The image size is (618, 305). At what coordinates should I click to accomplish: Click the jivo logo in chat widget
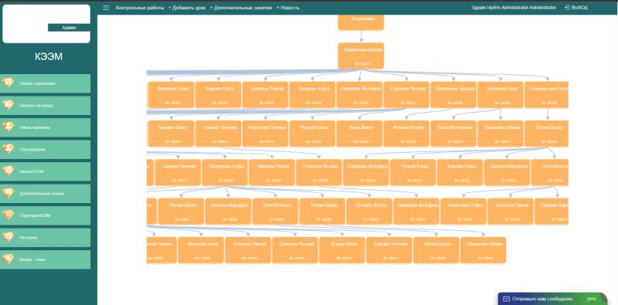coord(592,299)
